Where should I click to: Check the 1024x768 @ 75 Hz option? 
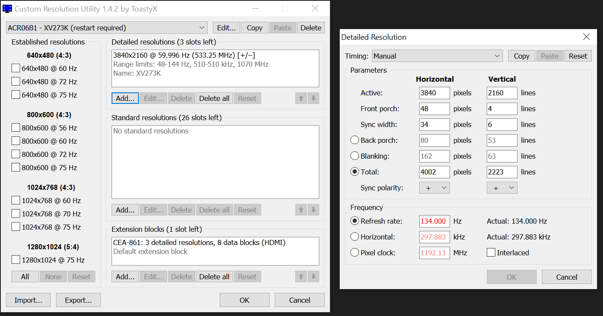coord(16,227)
